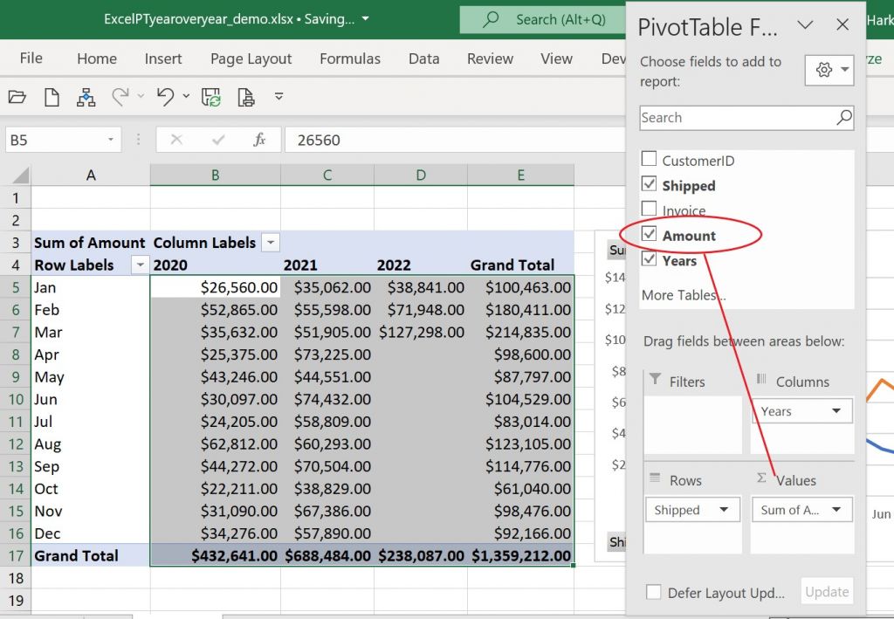Check the CustomerID field checkbox
This screenshot has width=894, height=619.
click(649, 160)
